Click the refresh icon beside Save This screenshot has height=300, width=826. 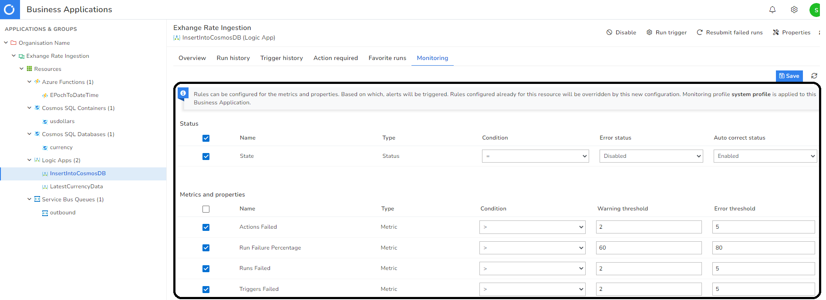click(x=814, y=76)
